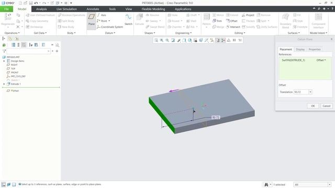Click the Zoom In icon in graphics toolbar

[162, 40]
